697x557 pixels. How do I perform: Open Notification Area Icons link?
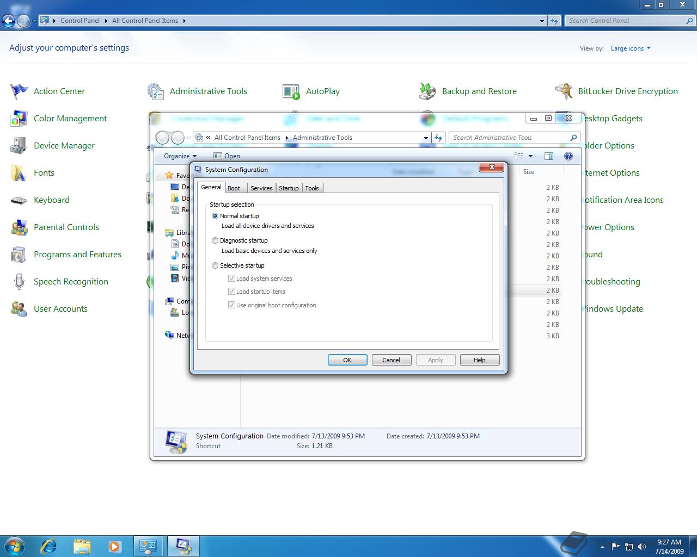623,200
